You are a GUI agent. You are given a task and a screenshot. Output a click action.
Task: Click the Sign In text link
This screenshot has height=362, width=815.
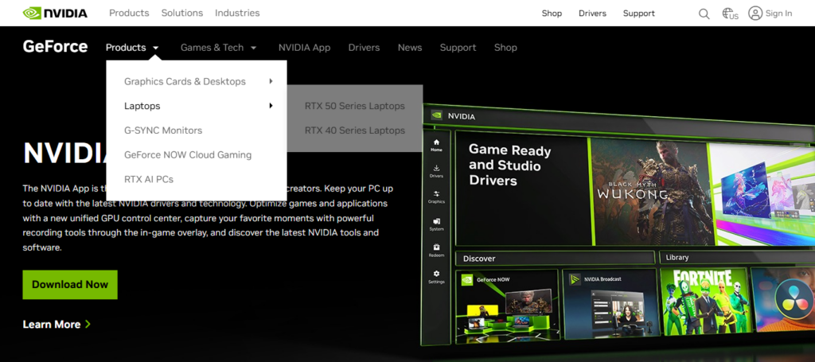[778, 14]
